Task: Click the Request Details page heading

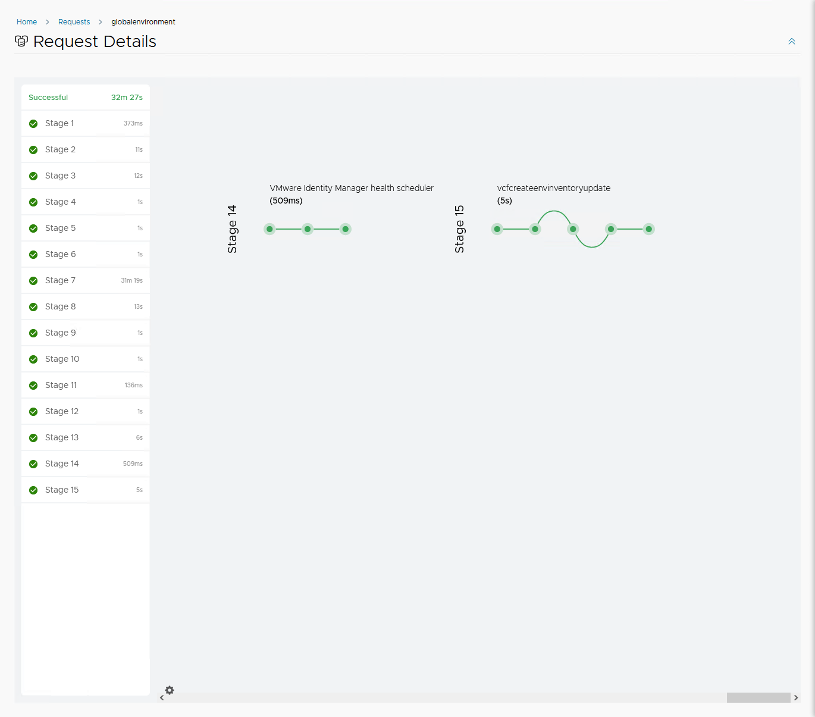Action: (x=95, y=42)
